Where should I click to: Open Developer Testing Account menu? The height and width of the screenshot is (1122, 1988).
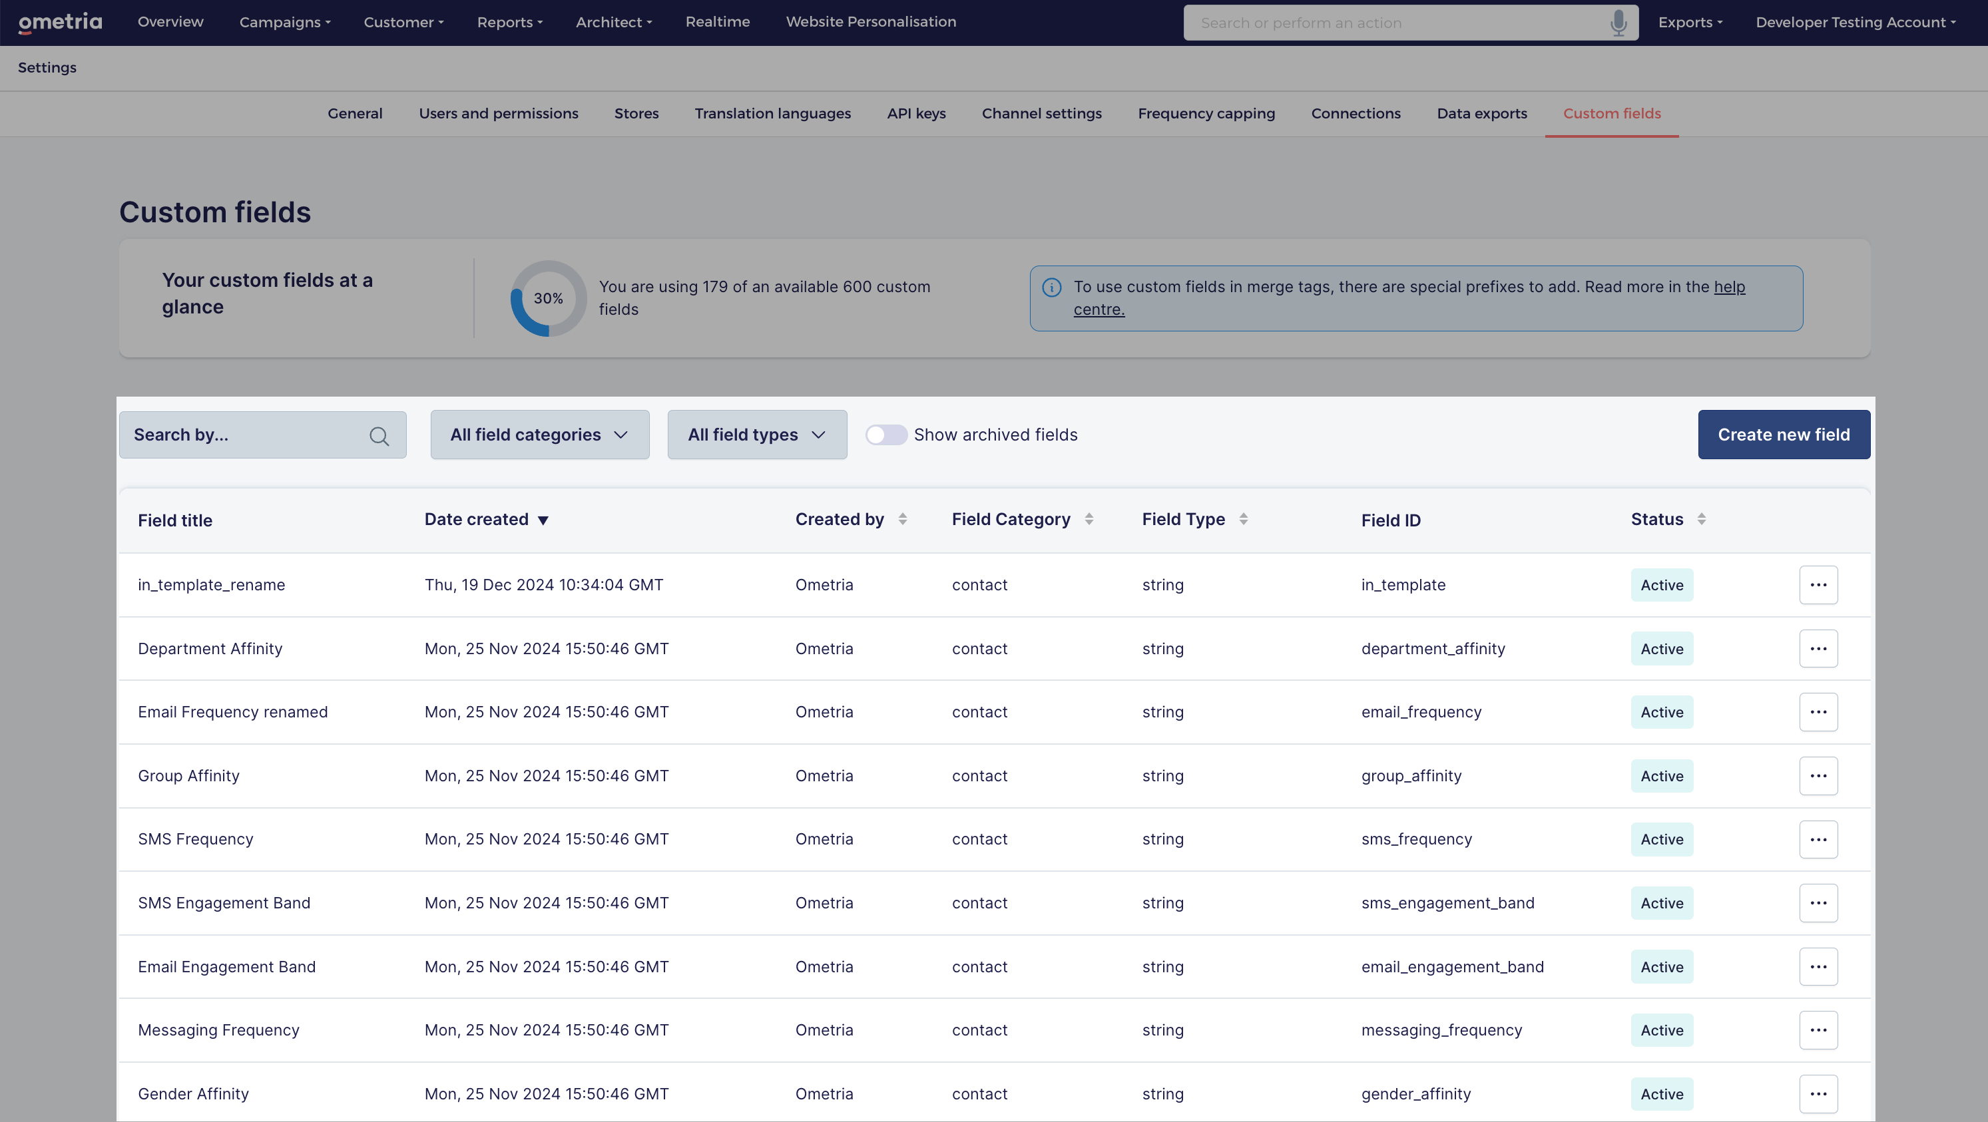point(1856,23)
